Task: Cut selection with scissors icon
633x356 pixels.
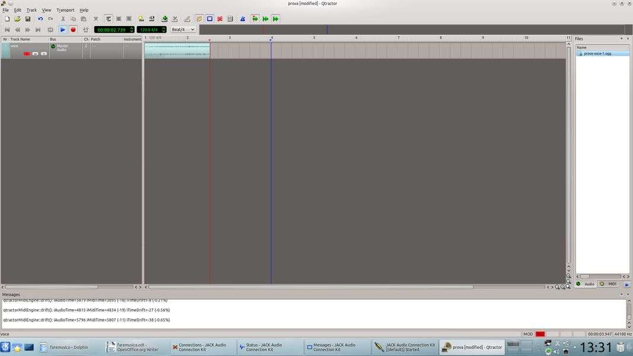Action: pos(63,18)
